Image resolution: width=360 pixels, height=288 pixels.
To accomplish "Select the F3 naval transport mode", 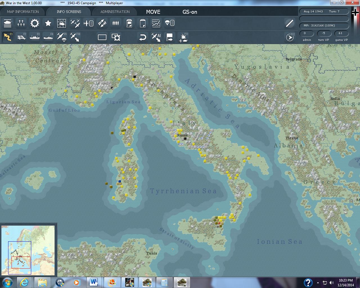I will [35, 37].
